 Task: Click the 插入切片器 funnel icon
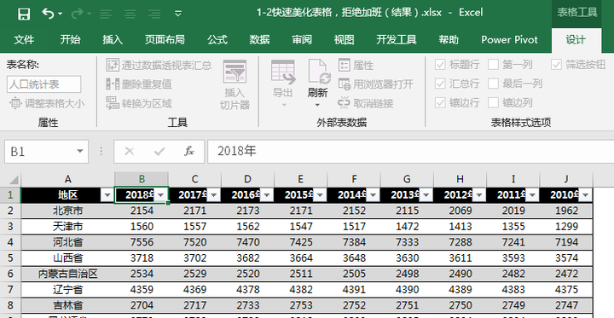235,72
